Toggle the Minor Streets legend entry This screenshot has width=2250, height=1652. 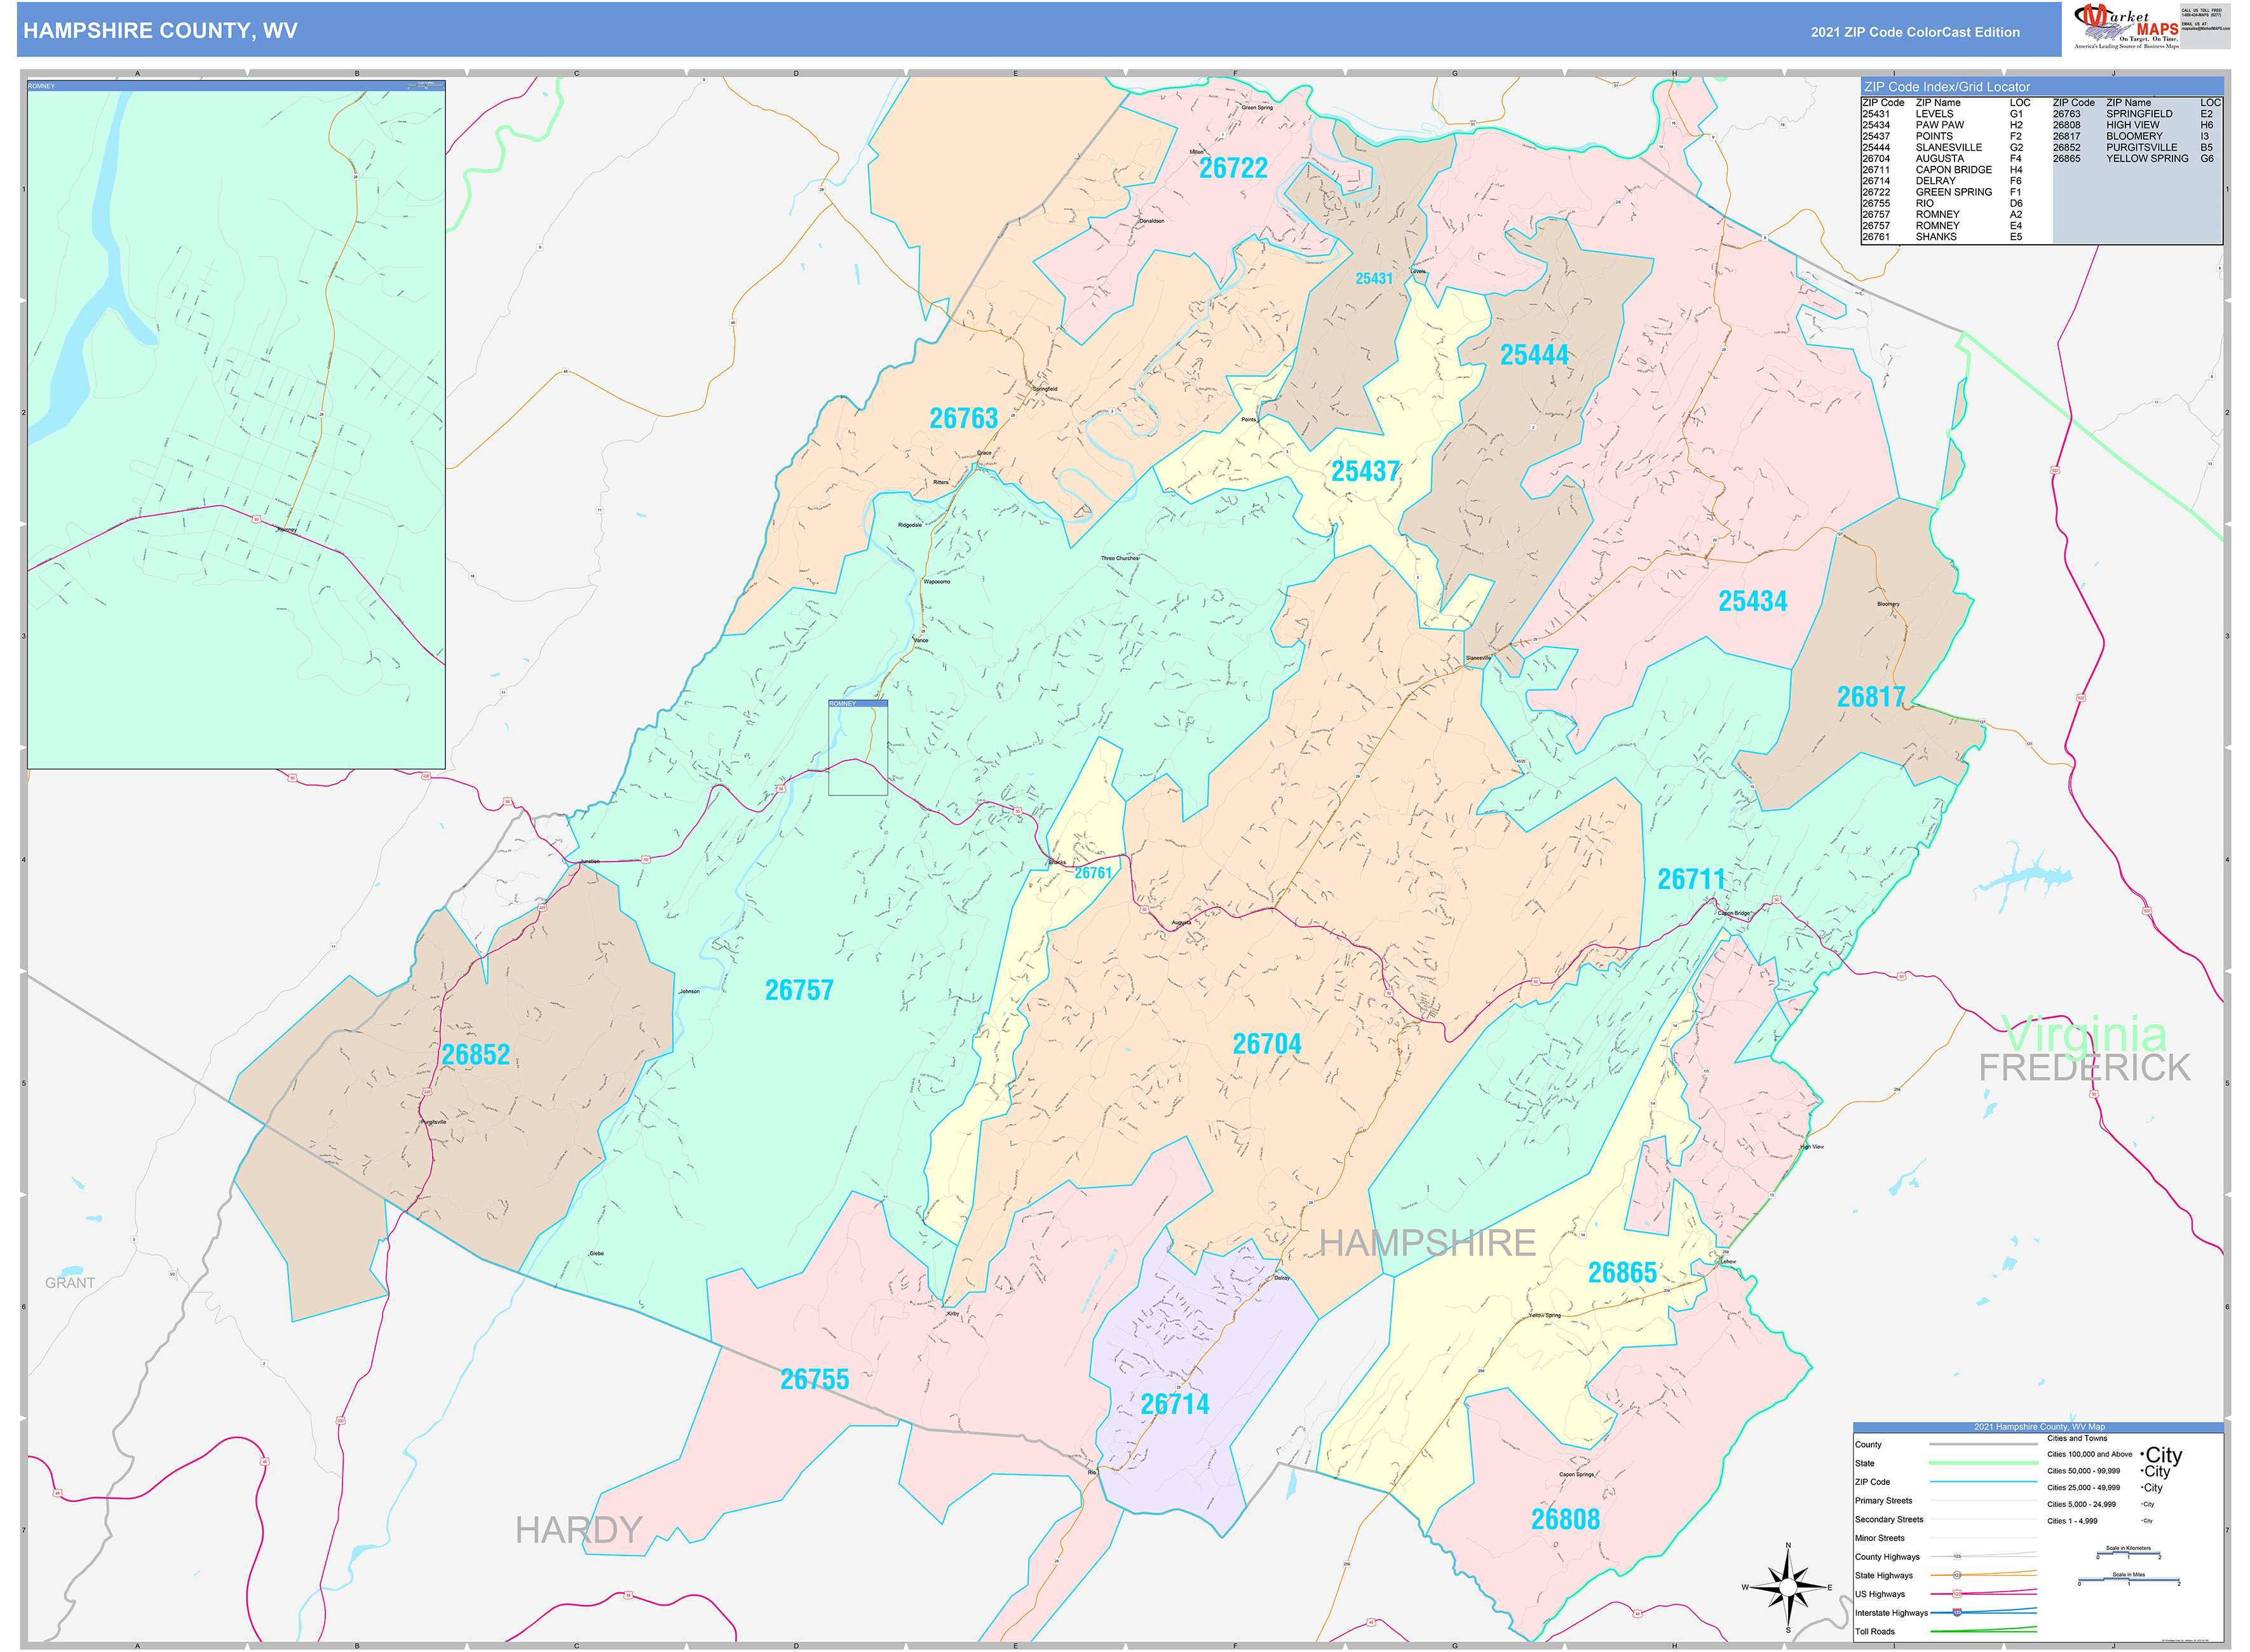pos(1880,1538)
